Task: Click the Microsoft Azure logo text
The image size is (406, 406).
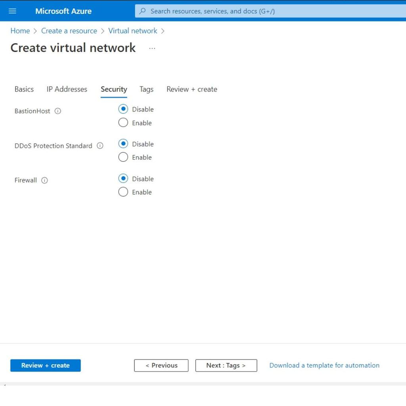Action: click(x=63, y=11)
